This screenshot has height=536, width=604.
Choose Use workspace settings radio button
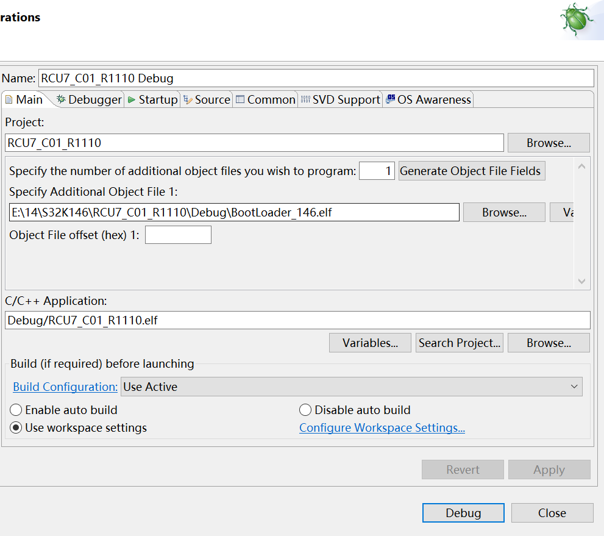[x=16, y=427]
